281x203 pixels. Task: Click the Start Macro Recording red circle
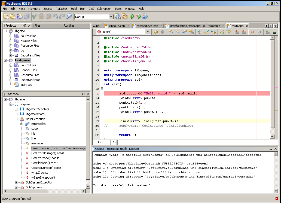252,32
